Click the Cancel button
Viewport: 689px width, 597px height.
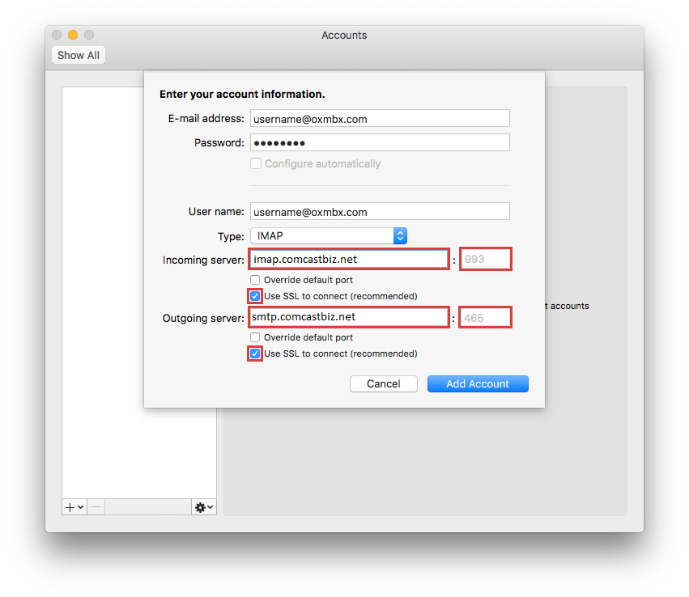pos(383,383)
